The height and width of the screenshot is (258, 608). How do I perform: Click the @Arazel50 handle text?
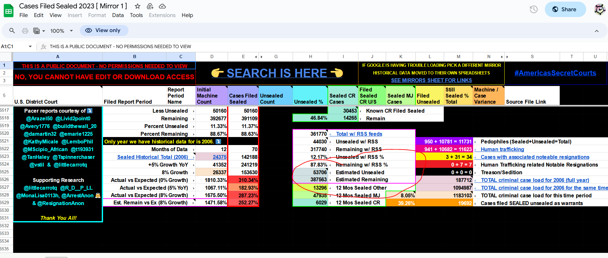(x=39, y=118)
